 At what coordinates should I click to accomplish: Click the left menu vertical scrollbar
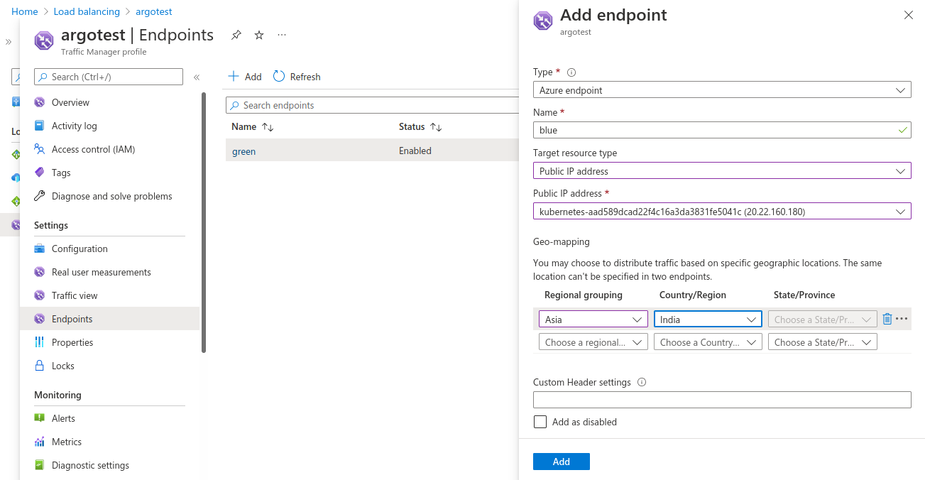204,222
